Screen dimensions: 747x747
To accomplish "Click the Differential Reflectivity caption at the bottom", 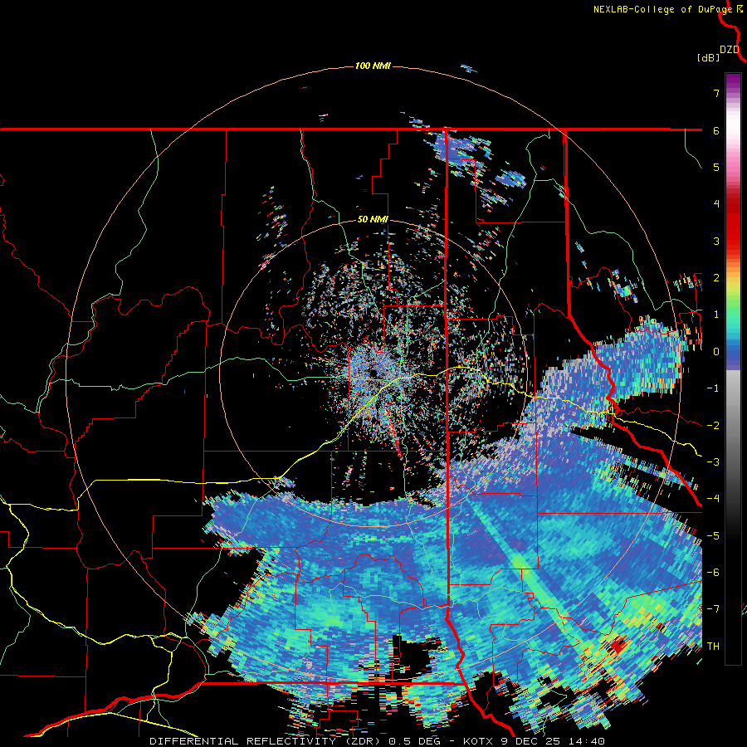I will [378, 741].
